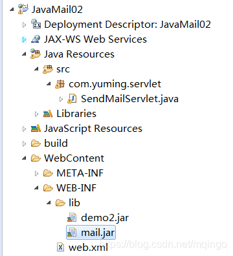Select the build label
233x256 pixels.
pyautogui.click(x=56, y=144)
